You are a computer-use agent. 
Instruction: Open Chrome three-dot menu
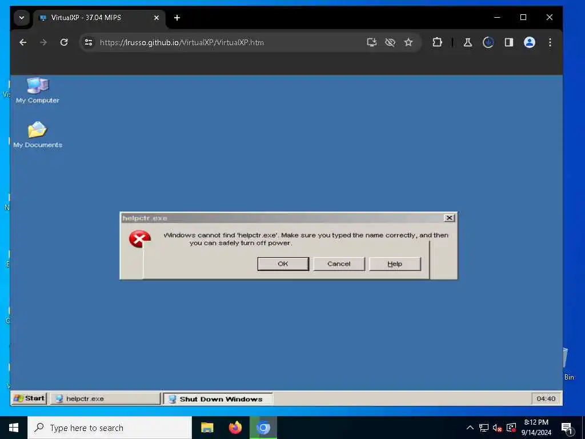tap(550, 42)
